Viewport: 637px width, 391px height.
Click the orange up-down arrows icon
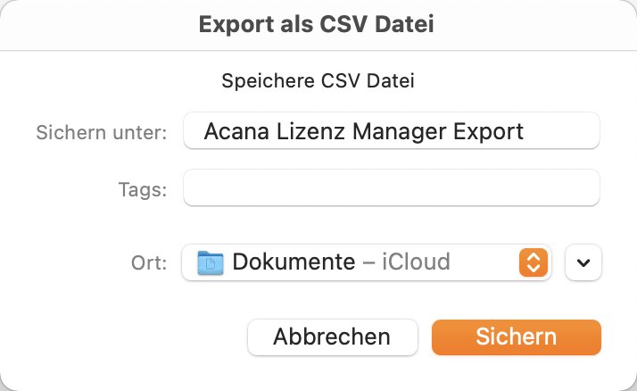533,262
